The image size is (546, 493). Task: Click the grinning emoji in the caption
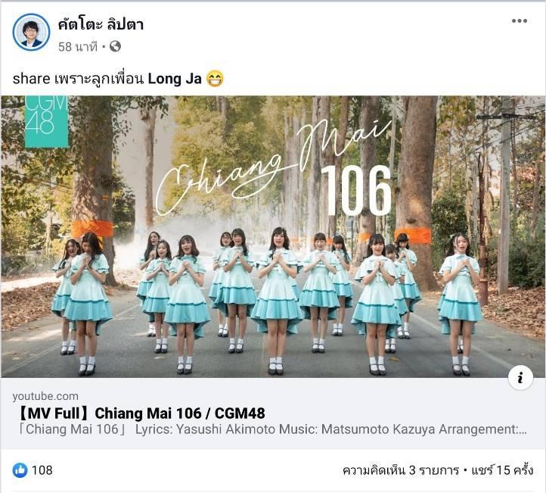pos(215,79)
